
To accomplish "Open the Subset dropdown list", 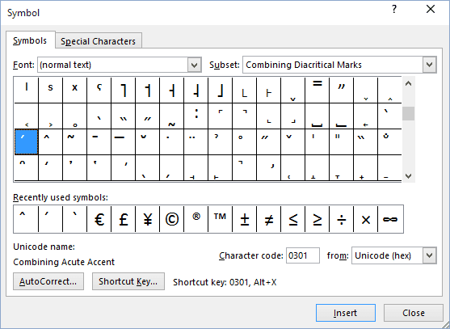I will (429, 65).
